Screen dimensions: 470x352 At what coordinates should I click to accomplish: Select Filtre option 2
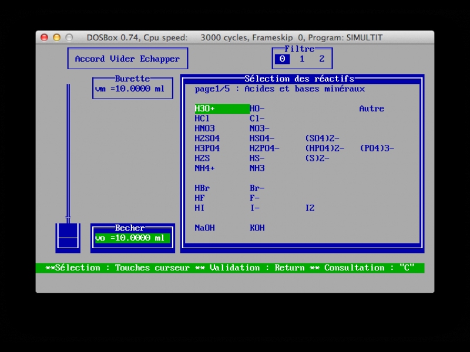click(322, 59)
